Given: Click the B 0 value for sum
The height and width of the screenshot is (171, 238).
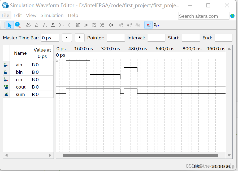Looking at the screenshot, I should point(35,94).
